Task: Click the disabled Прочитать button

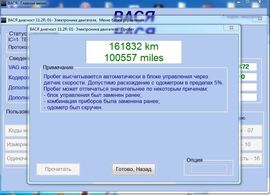Action: pyautogui.click(x=58, y=169)
